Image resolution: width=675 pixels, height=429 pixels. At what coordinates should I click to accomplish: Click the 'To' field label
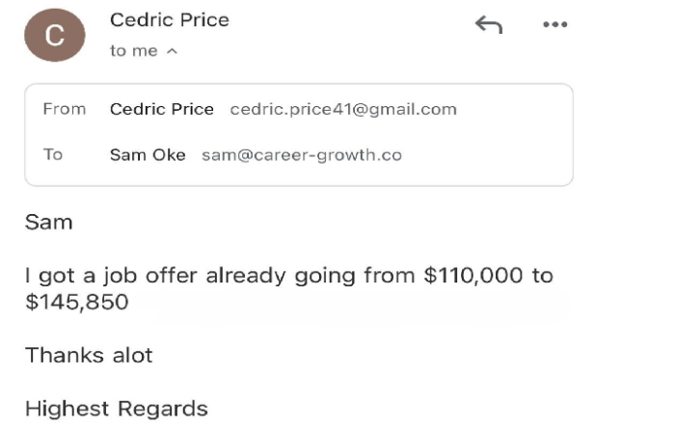(x=53, y=155)
